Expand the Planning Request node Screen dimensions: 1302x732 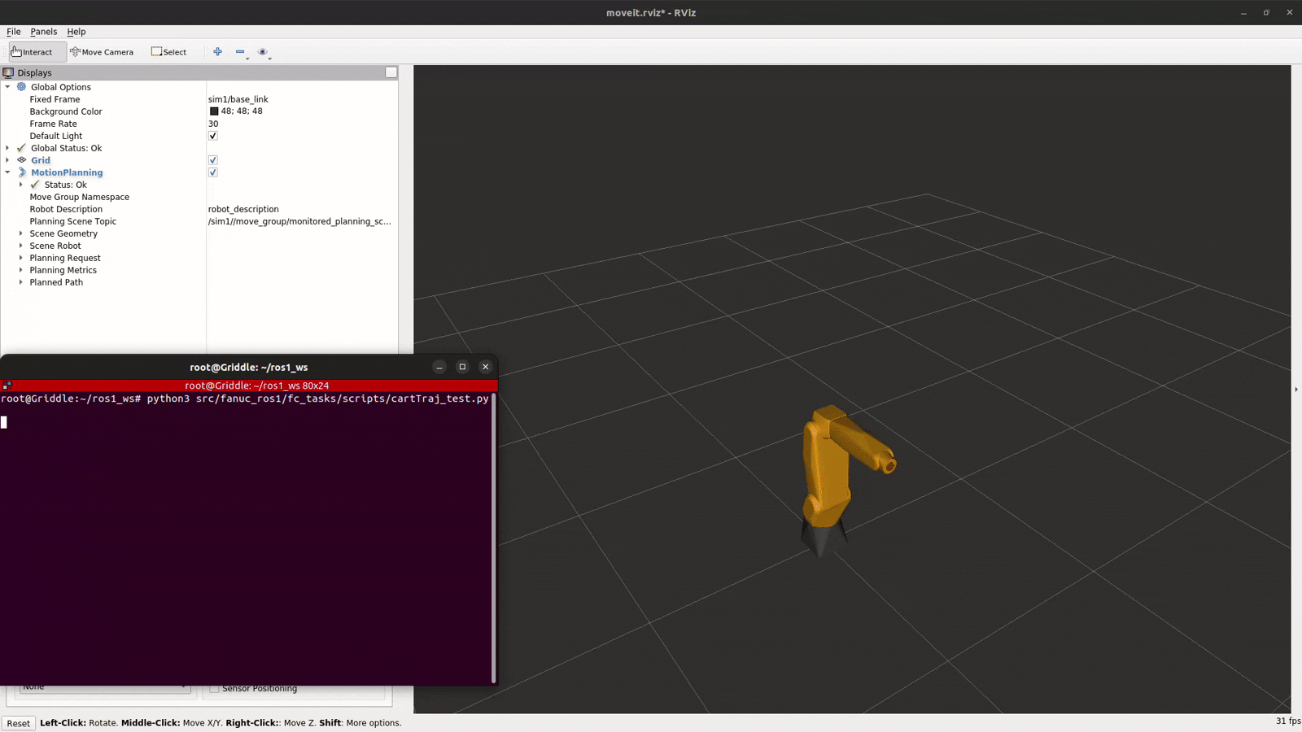coord(21,258)
